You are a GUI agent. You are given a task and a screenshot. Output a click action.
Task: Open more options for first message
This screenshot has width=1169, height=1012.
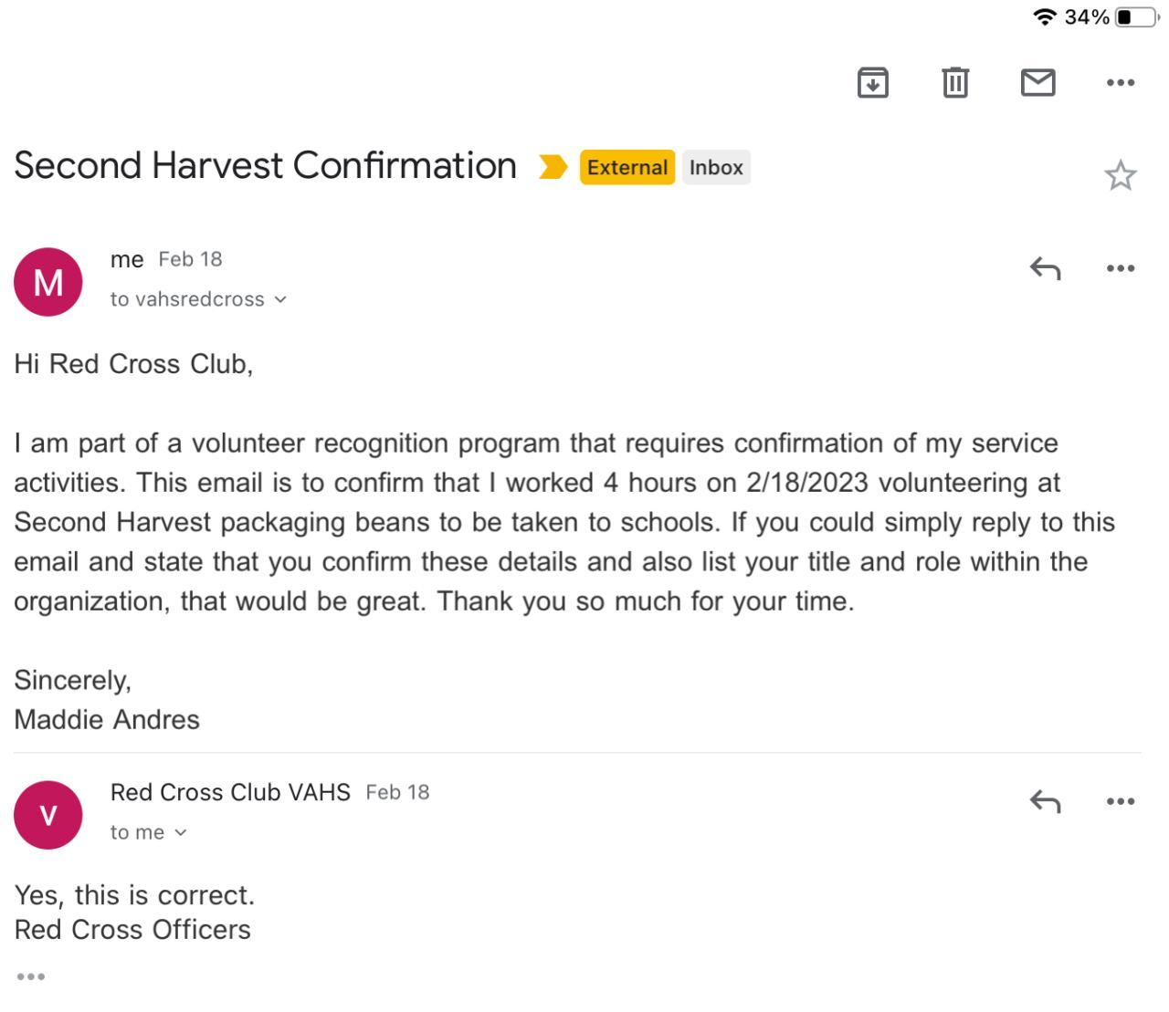point(1120,268)
